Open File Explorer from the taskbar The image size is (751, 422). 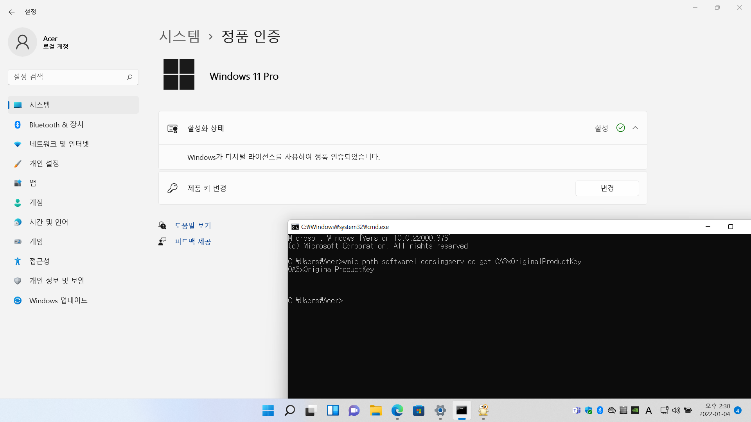pyautogui.click(x=375, y=410)
